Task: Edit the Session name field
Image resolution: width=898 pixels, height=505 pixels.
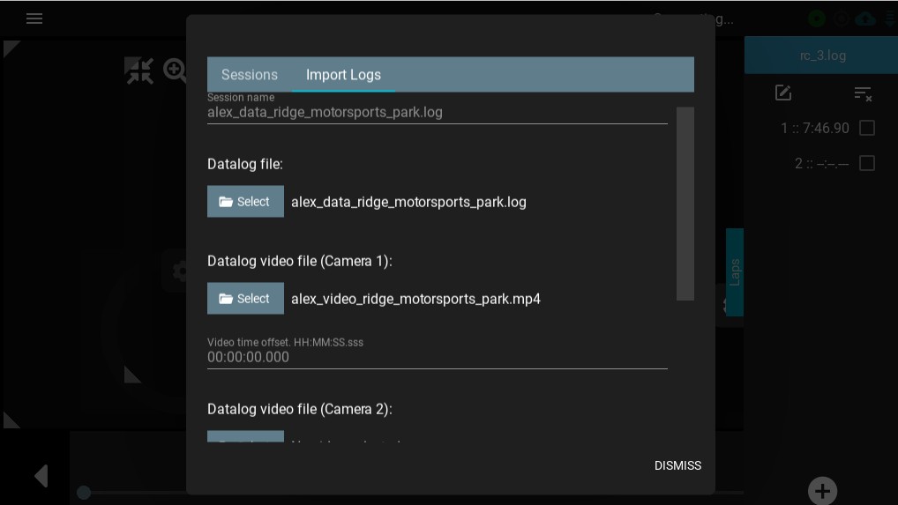Action: pyautogui.click(x=437, y=112)
